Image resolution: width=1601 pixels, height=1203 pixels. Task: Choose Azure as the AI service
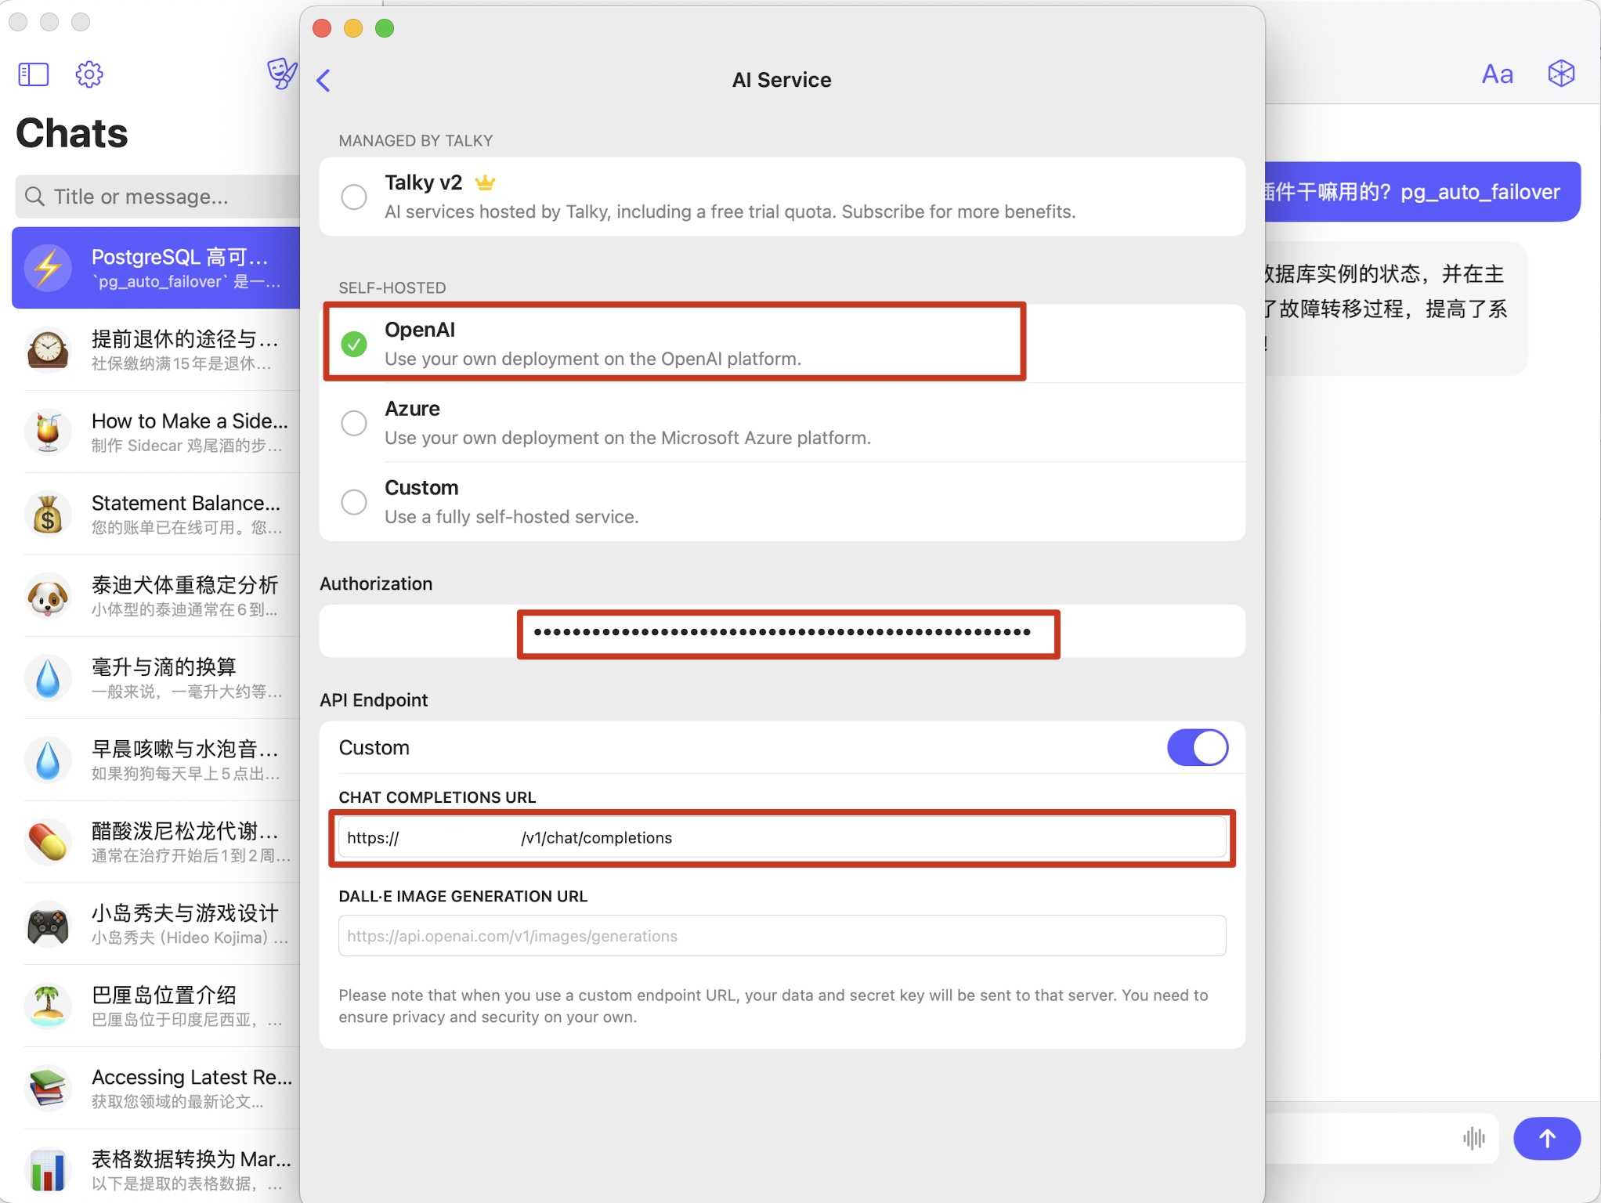coord(354,423)
